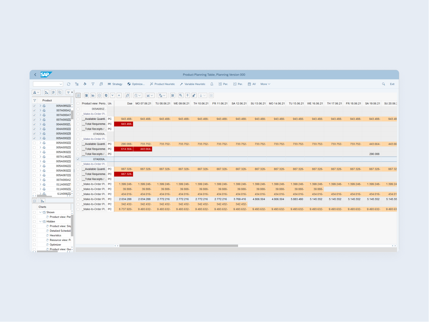Viewport: 429px width, 322px height.
Task: Click the Due column header
Action: [123, 104]
